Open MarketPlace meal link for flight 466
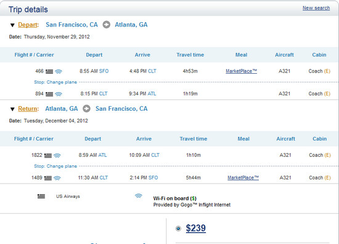Image resolution: width=339 pixels, height=244 pixels. pos(241,71)
